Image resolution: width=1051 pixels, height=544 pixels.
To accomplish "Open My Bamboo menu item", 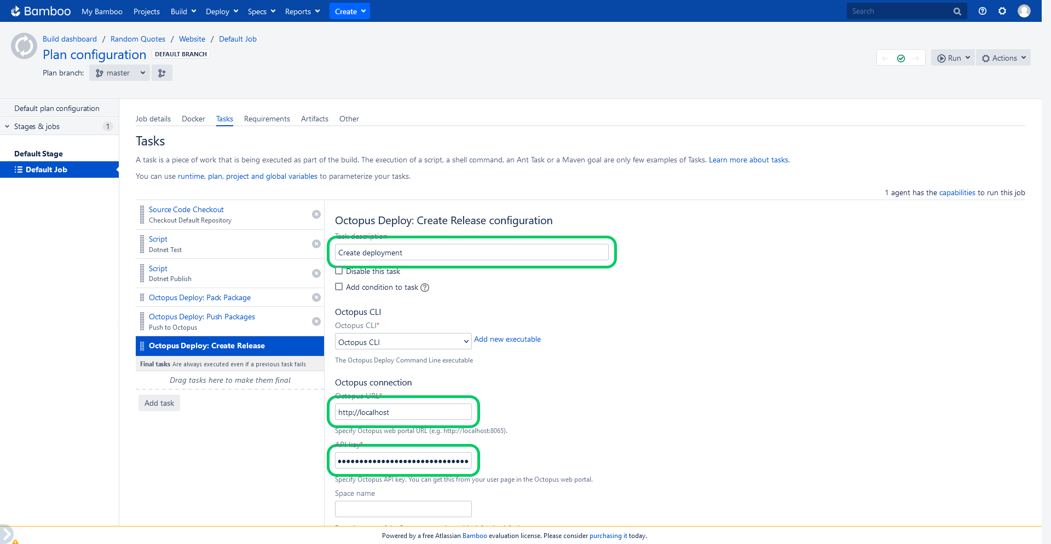I will coord(102,11).
